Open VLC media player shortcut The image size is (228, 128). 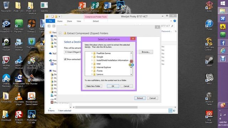pyautogui.click(x=19, y=98)
